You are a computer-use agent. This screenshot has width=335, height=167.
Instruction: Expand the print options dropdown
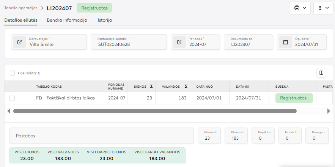point(300,8)
